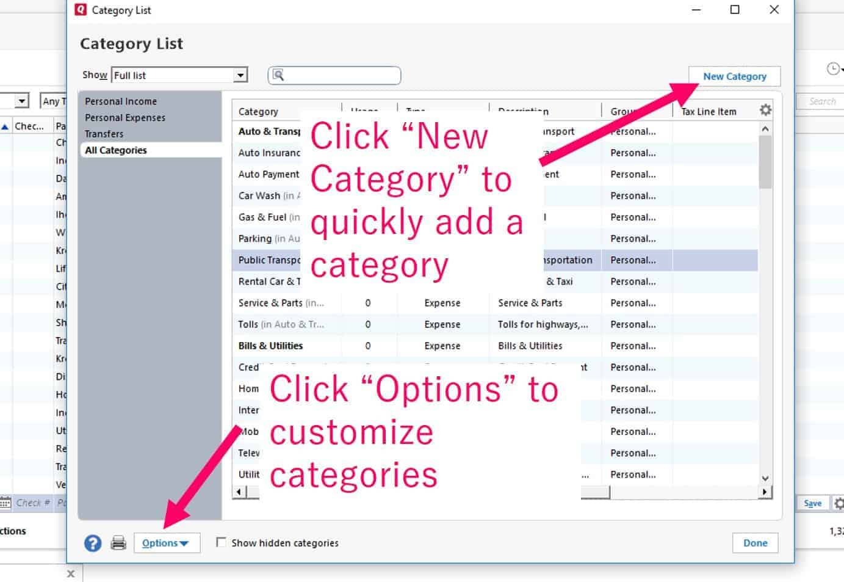Viewport: 844px width, 582px height.
Task: Switch to Personal Income category group
Action: [121, 101]
